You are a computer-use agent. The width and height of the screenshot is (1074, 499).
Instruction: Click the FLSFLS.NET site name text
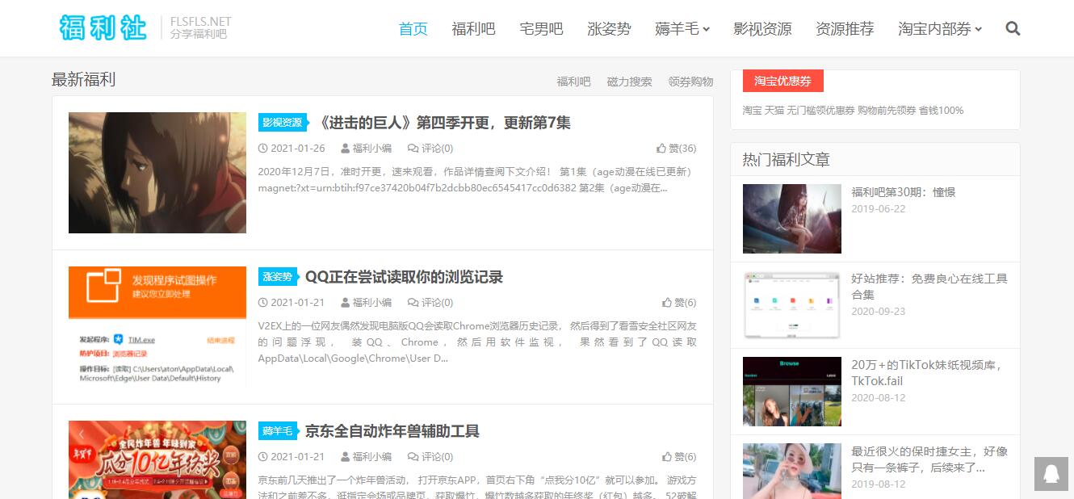201,22
